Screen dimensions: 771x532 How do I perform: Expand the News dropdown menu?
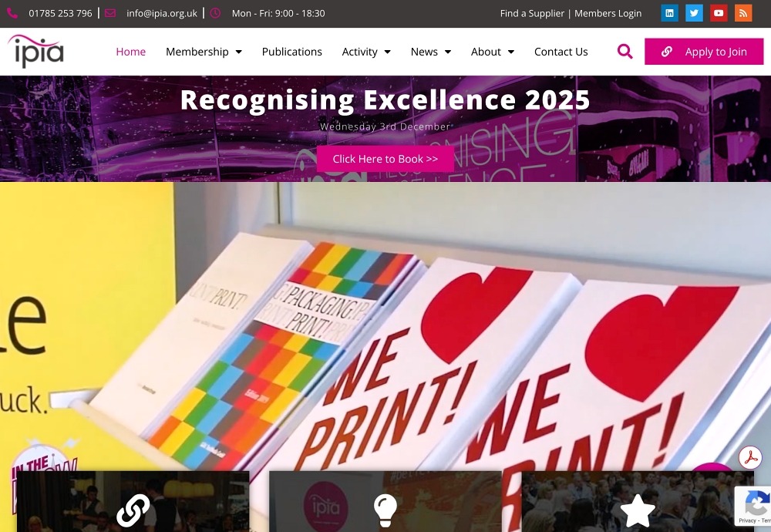[431, 52]
